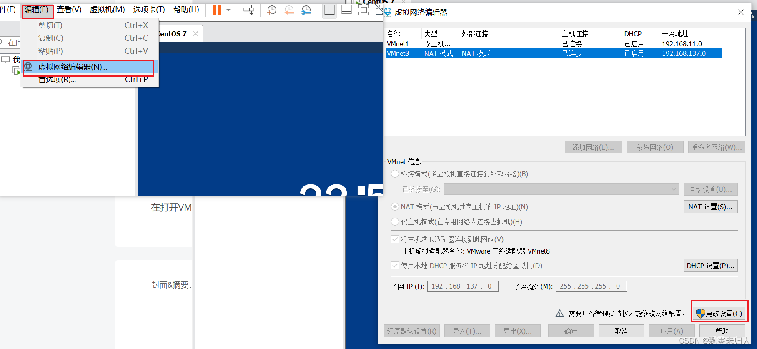Click the globe icon in Virtual Network Editor title
This screenshot has width=757, height=349.
388,12
